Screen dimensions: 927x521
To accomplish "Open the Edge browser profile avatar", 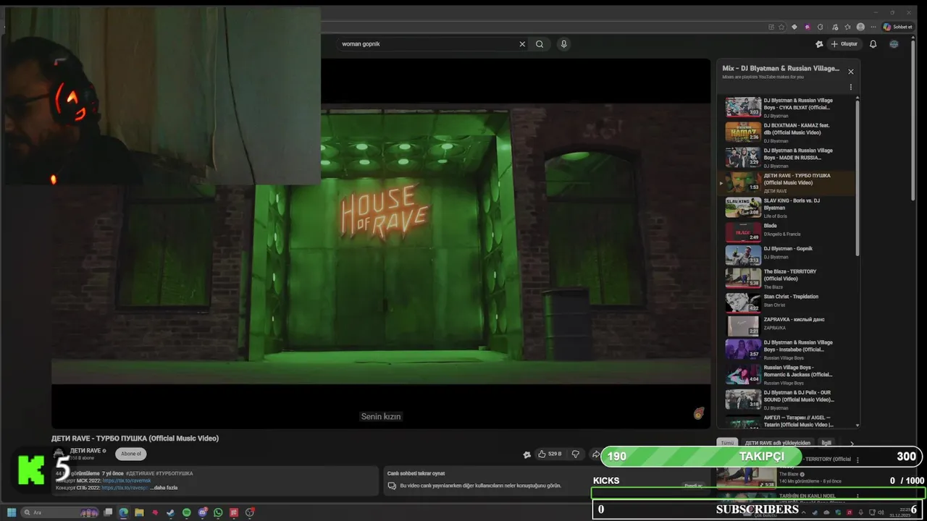I will pyautogui.click(x=860, y=27).
